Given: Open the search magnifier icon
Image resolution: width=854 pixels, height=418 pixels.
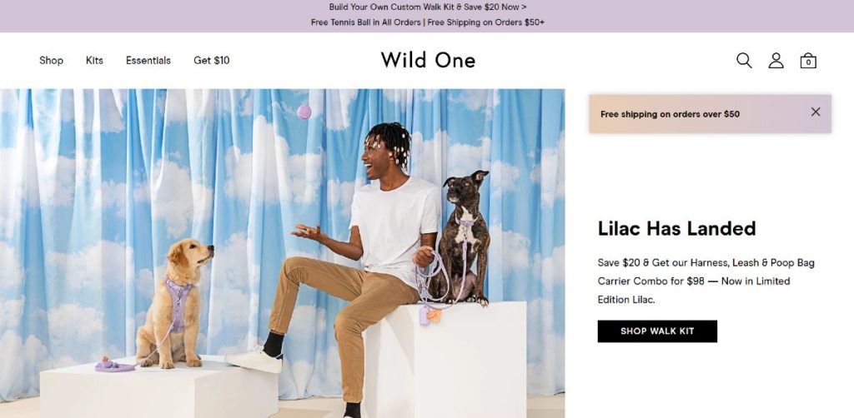Looking at the screenshot, I should 744,60.
